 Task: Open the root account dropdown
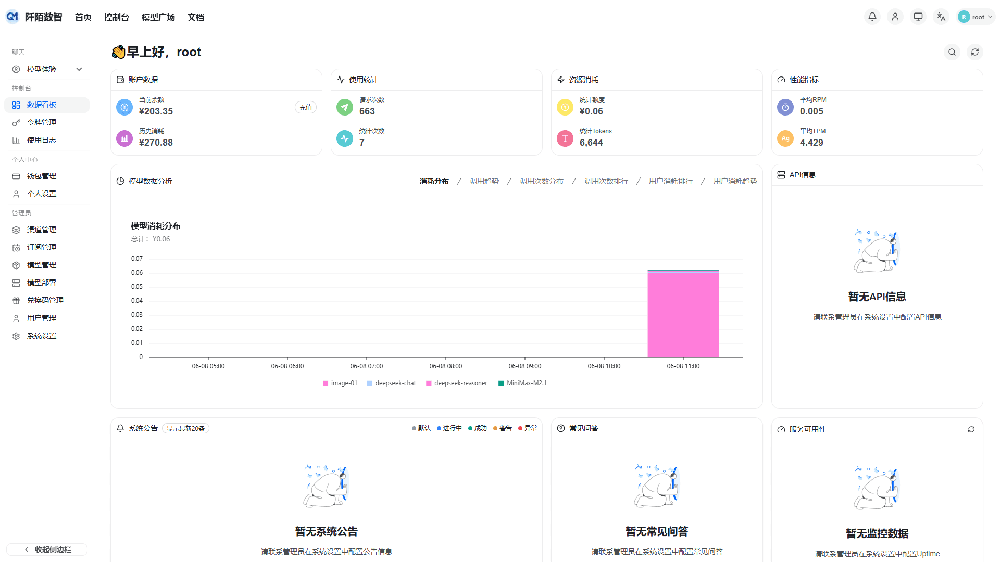[x=976, y=17]
